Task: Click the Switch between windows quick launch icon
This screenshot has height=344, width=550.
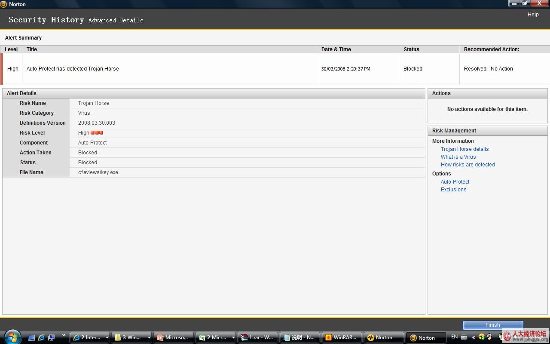Action: click(x=51, y=338)
